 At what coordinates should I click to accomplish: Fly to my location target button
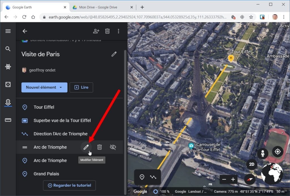(278, 152)
